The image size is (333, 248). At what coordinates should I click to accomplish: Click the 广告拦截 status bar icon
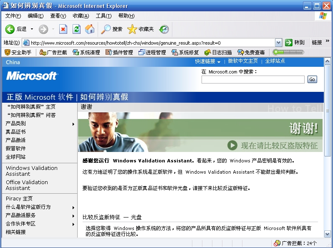[x=277, y=243]
